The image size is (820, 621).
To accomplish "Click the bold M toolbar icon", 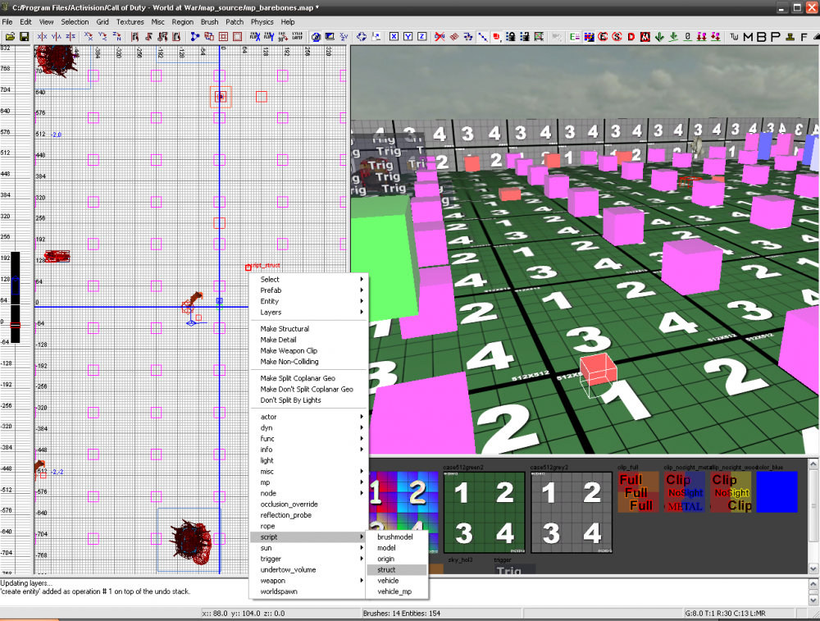I will tap(747, 37).
